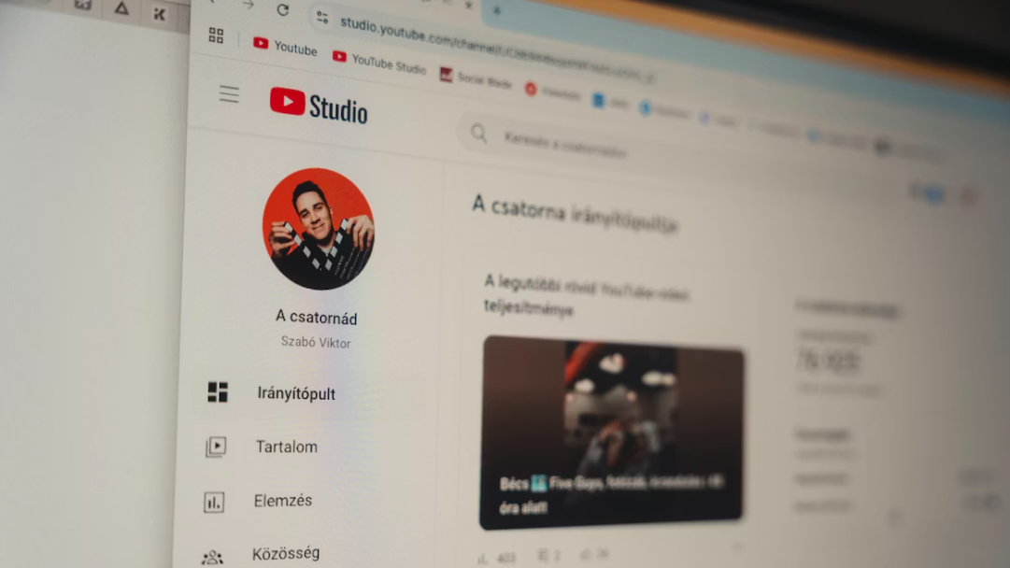Click the studio.youtube.com address bar
The width and height of the screenshot is (1010, 568).
(496, 49)
